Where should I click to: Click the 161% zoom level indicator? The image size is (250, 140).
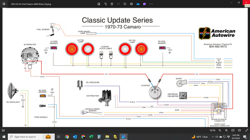pyautogui.click(x=212, y=130)
